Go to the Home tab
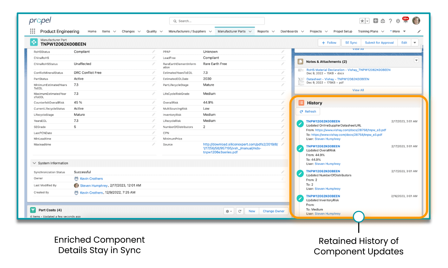Screen dimensions: 448x268 tap(92, 31)
